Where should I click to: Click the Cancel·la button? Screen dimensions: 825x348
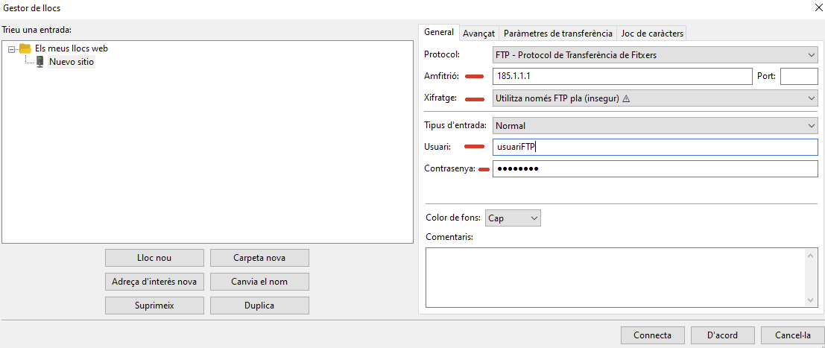793,335
